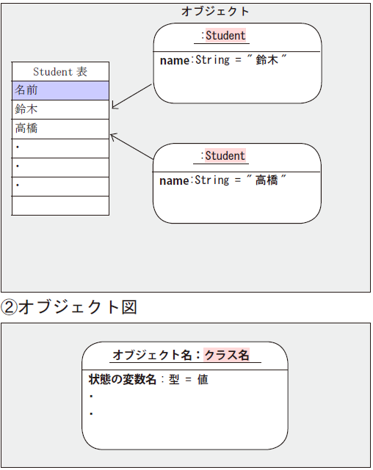373x470 pixels.
Task: Click the オブジェクト名 label text
Action: (x=152, y=355)
